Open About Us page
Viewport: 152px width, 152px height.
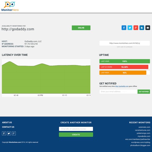(x=7, y=123)
